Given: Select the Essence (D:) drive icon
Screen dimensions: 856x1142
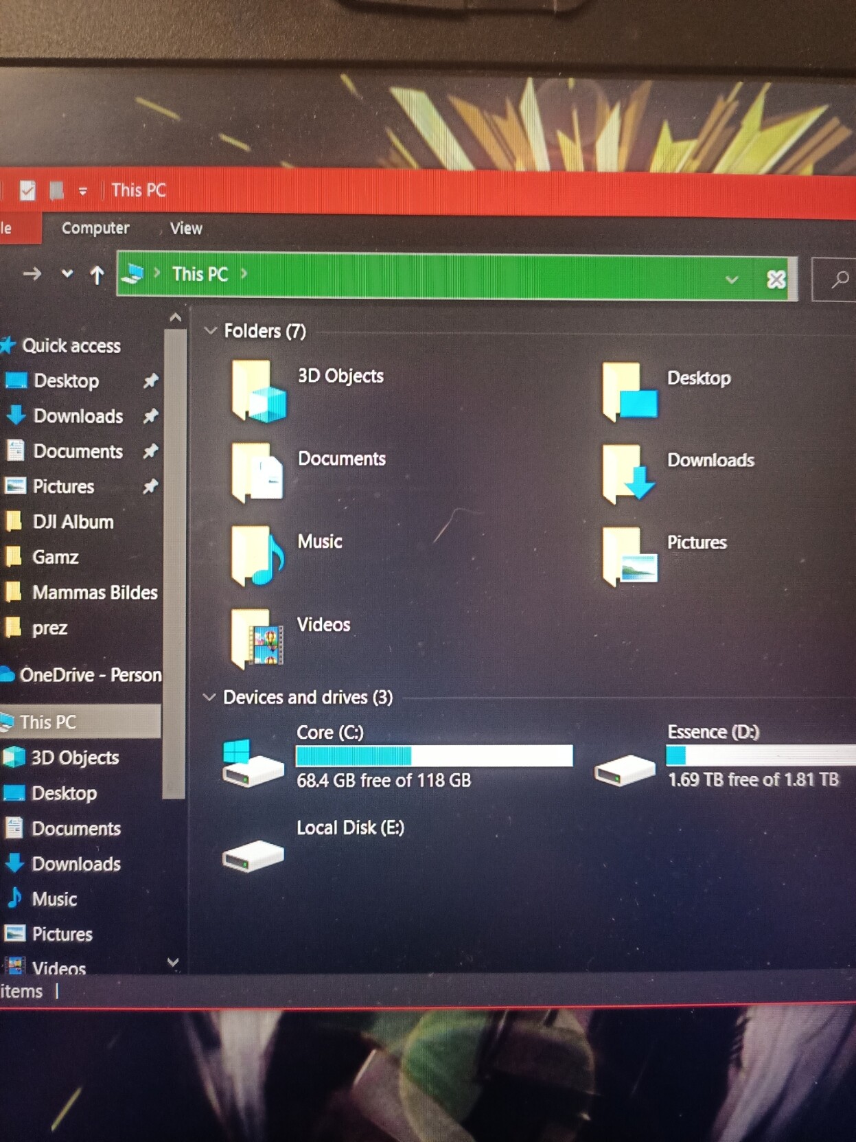Looking at the screenshot, I should (x=624, y=770).
